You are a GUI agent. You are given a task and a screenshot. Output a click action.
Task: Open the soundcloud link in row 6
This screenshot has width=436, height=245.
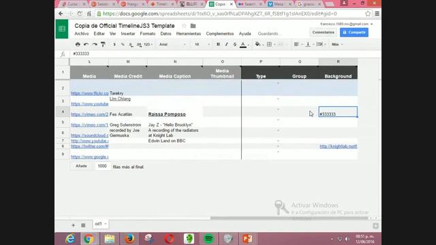click(89, 135)
